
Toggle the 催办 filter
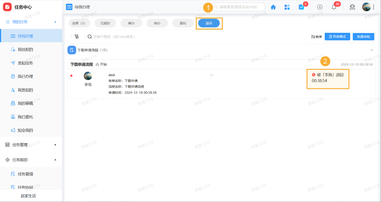(x=131, y=23)
